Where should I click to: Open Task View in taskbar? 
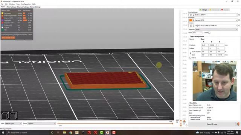pos(58,132)
